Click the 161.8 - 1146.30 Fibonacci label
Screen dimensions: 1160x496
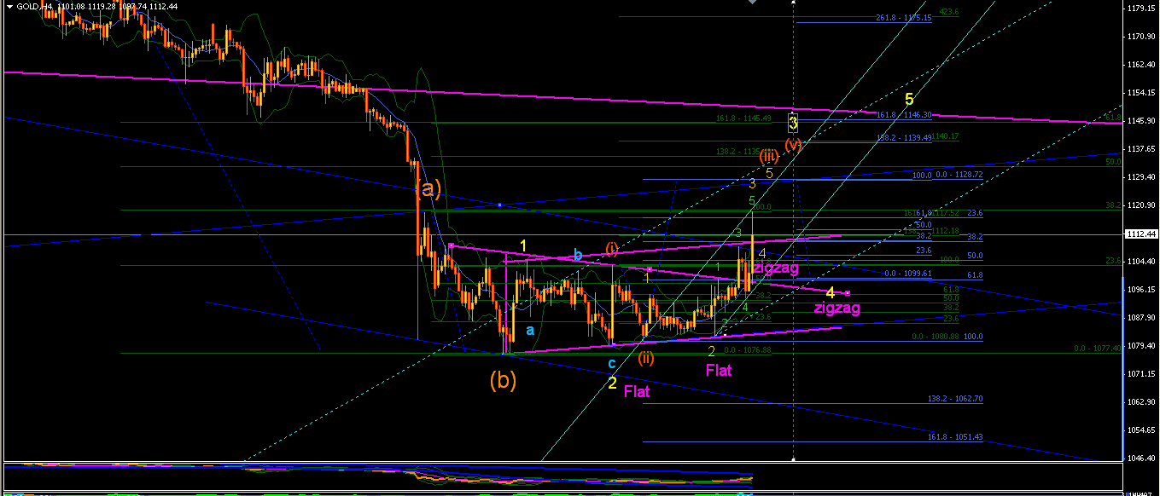point(903,114)
